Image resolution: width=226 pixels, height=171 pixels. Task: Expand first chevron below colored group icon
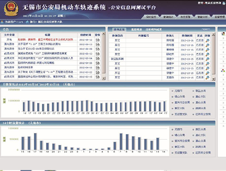coord(223,75)
